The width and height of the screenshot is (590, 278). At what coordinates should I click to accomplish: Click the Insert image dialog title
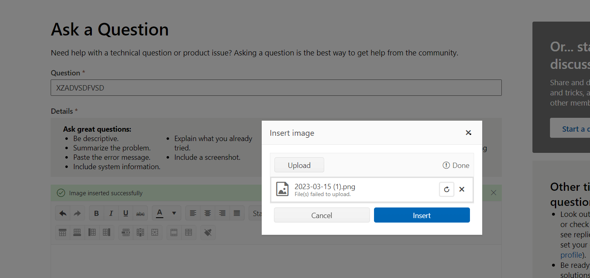(292, 133)
